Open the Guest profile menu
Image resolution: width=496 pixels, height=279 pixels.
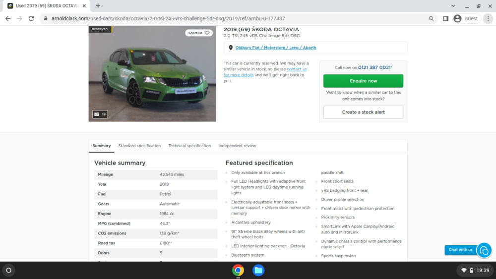[466, 19]
